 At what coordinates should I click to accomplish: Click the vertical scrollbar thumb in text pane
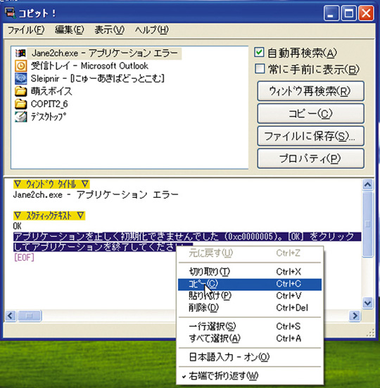tap(367, 225)
